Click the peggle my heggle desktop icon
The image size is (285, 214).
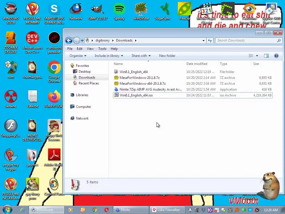pyautogui.click(x=11, y=160)
